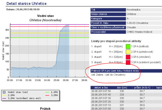Image resolution: width=162 pixels, height=110 pixels.
Task: Click the 25.06. date label on chart axis
Action: 56,80
